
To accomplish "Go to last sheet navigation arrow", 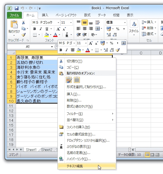I will click(x=21, y=149).
